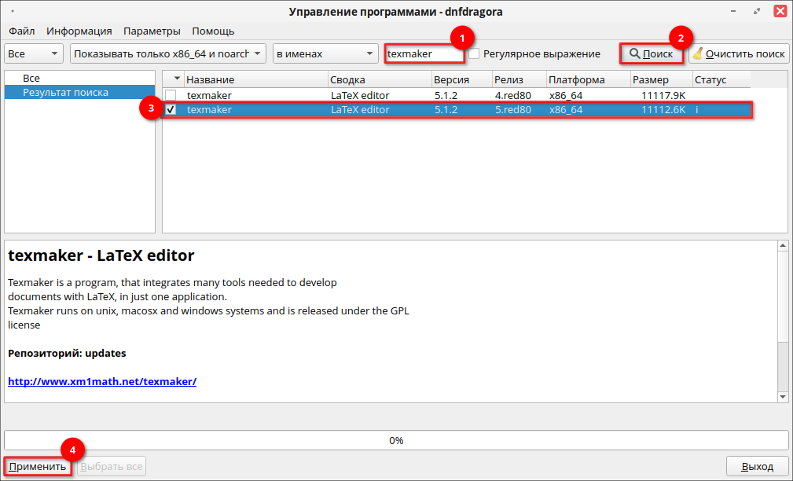The height and width of the screenshot is (481, 793).
Task: Click the description panel scroll down arrow
Action: click(x=783, y=397)
